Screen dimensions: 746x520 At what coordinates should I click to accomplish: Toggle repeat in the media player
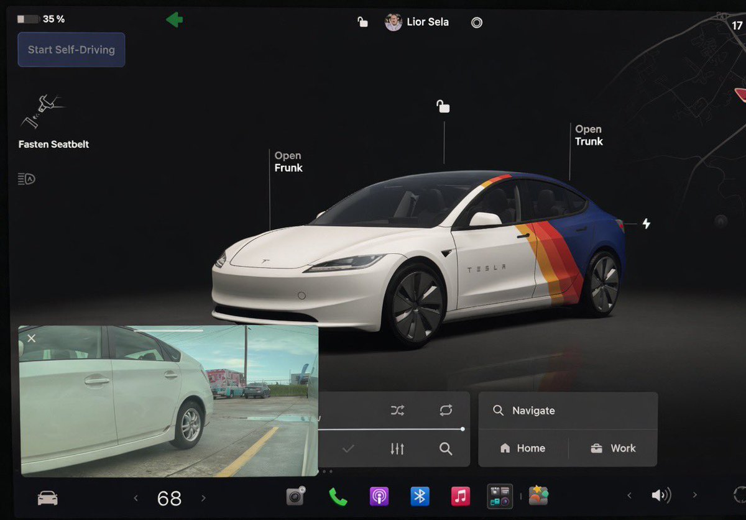[x=446, y=410]
